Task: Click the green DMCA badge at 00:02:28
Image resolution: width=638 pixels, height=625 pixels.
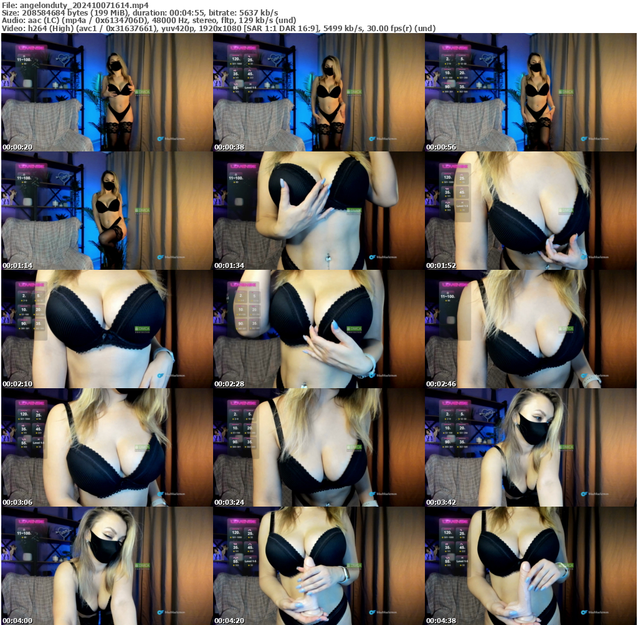Action: coord(355,329)
